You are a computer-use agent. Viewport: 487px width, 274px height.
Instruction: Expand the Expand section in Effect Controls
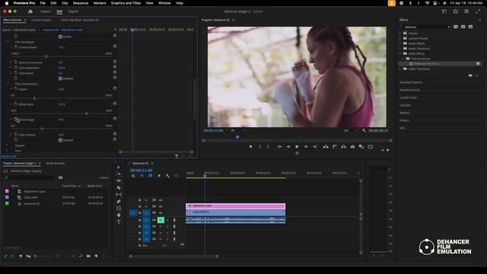coord(8,145)
